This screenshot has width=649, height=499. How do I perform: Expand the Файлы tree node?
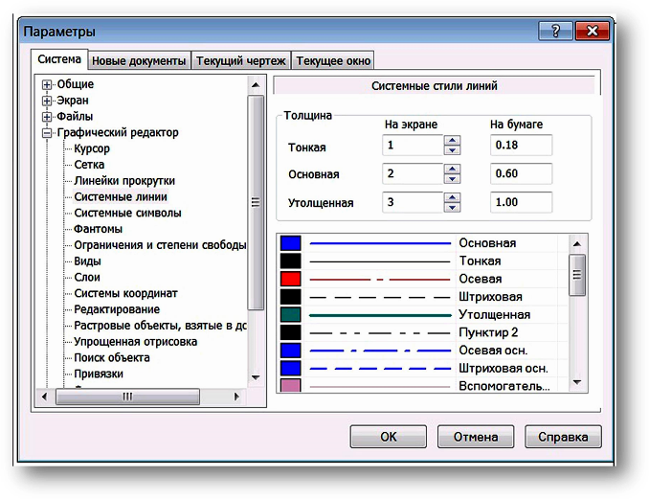46,117
